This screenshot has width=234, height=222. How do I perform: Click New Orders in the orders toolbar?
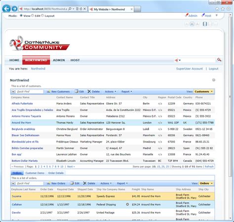point(56,184)
